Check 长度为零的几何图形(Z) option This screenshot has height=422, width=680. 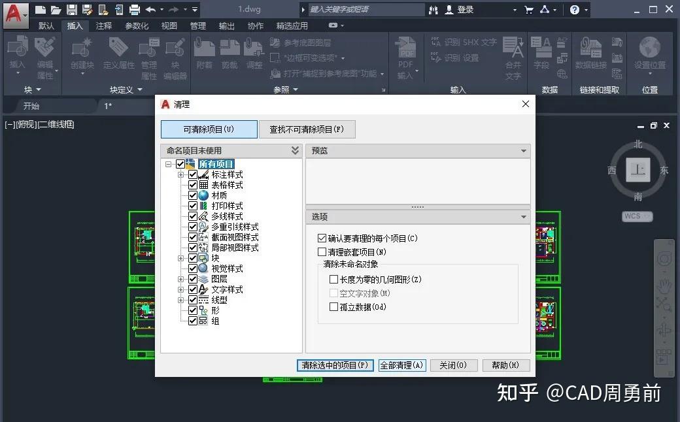334,279
